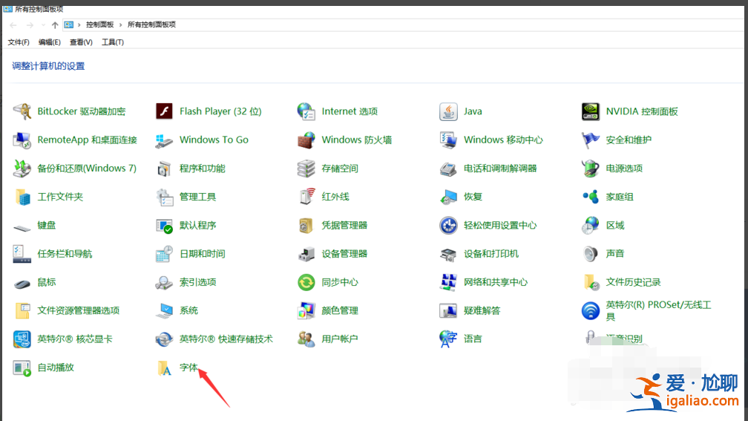Open the 英特尔® 快速存储技术 link
This screenshot has width=748, height=421.
[x=226, y=339]
